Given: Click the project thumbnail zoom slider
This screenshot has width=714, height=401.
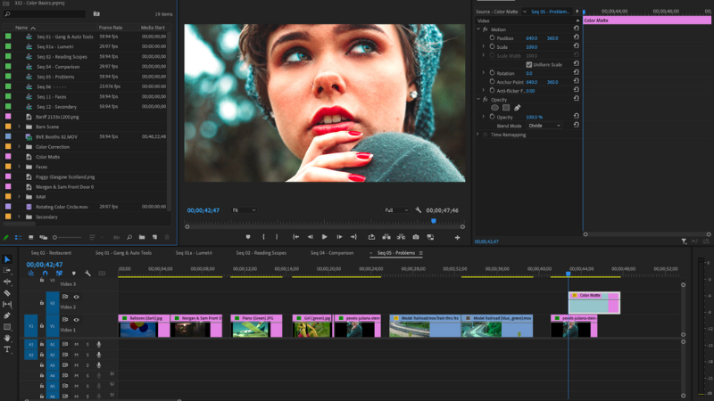Looking at the screenshot, I should coord(54,237).
